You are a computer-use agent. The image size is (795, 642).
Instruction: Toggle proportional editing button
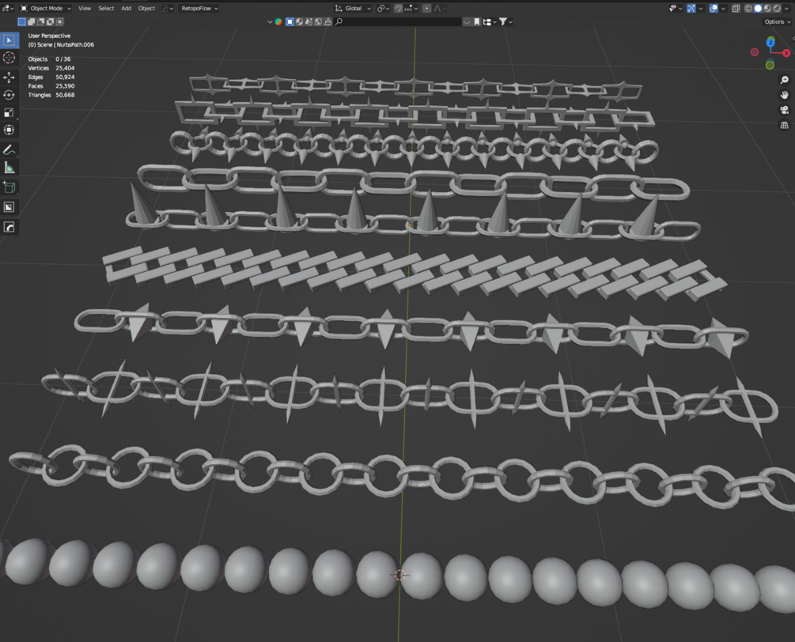(x=427, y=8)
